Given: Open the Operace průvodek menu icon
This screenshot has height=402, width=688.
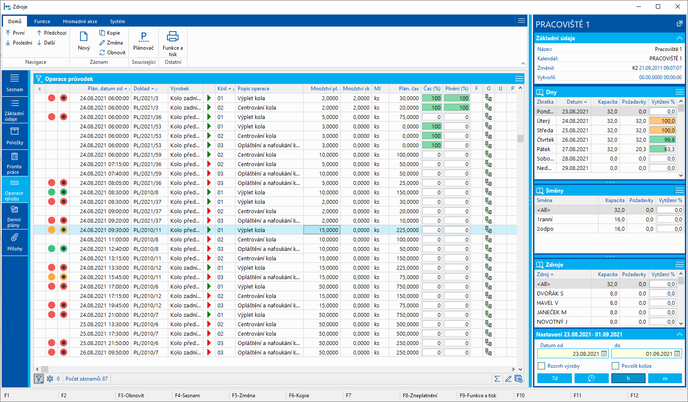Looking at the screenshot, I should tap(519, 79).
